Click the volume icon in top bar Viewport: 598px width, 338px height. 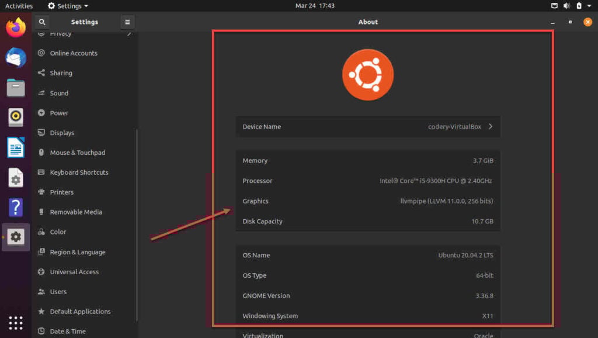[x=566, y=6]
